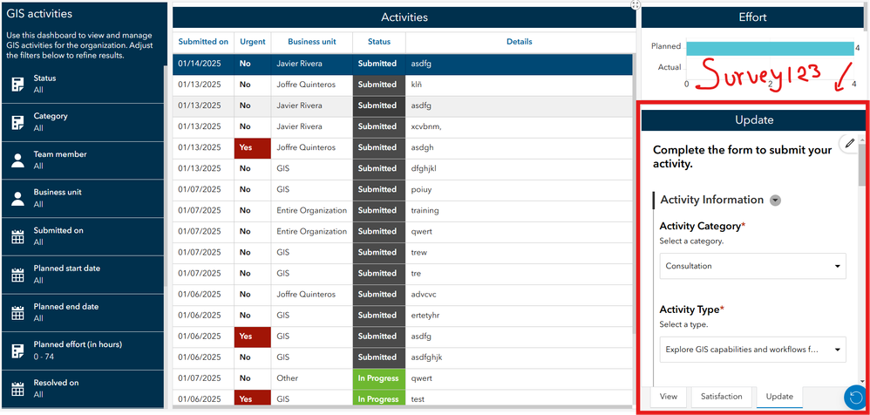The width and height of the screenshot is (870, 415).
Task: Sort by Submitted on column header
Action: point(203,42)
